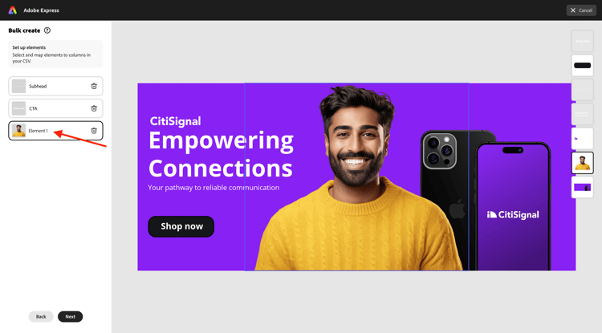This screenshot has width=602, height=333.
Task: Select the purple background layer thumbnail
Action: 583,187
